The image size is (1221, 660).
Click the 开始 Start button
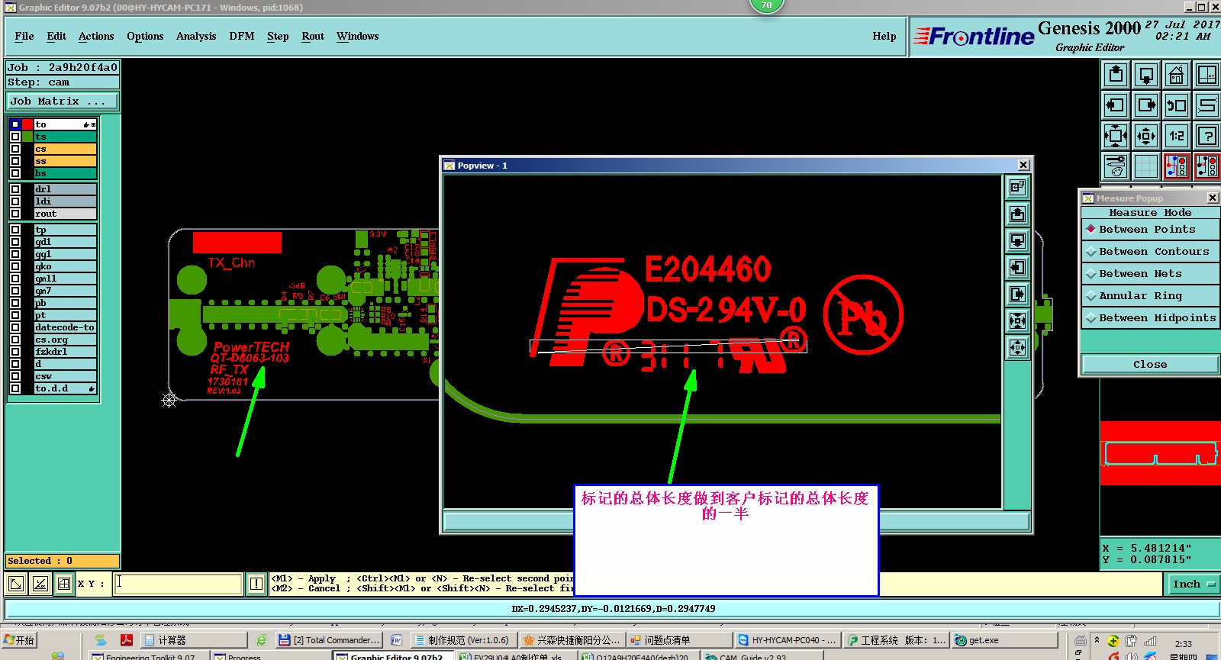[20, 640]
